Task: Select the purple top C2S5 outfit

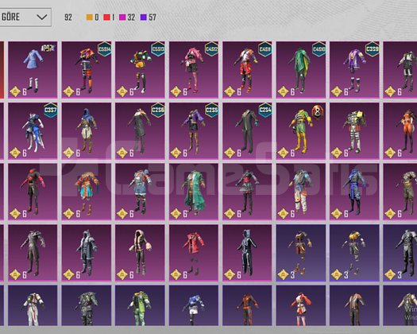Action: [x=194, y=131]
